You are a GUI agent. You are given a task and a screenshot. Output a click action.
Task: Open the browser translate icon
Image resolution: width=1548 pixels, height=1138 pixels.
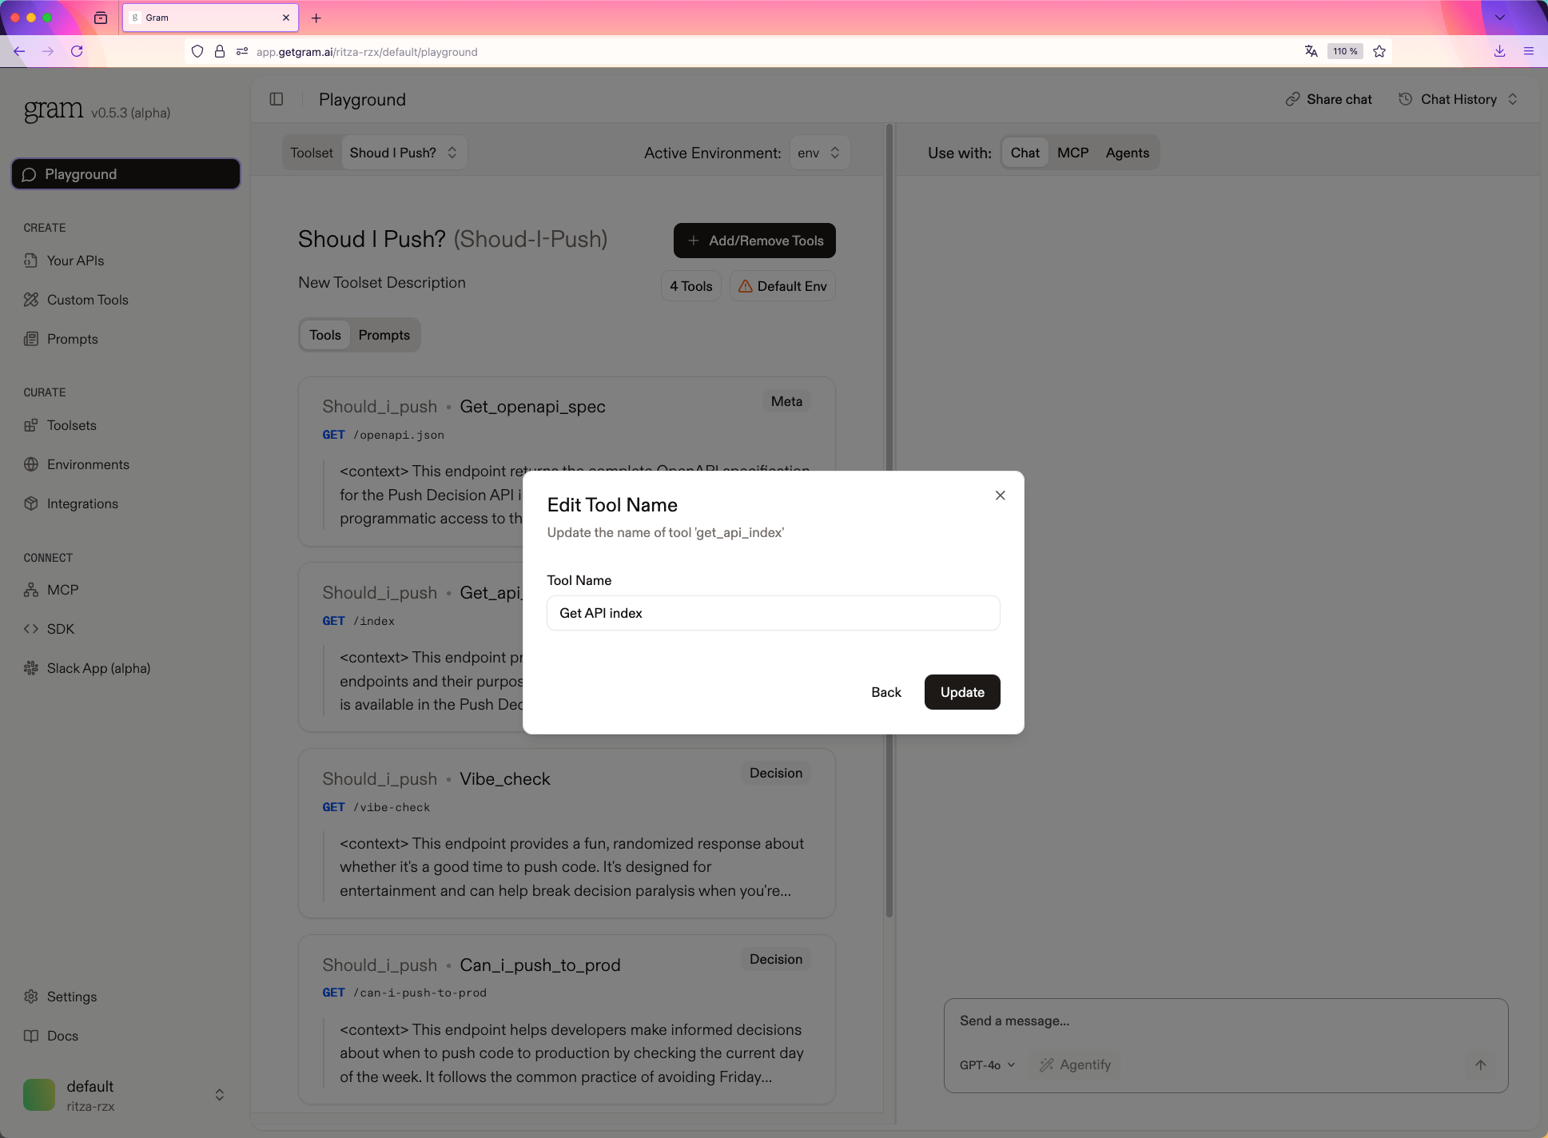[x=1311, y=51]
